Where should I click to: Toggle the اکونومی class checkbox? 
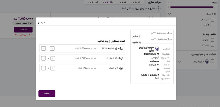coord(213,40)
